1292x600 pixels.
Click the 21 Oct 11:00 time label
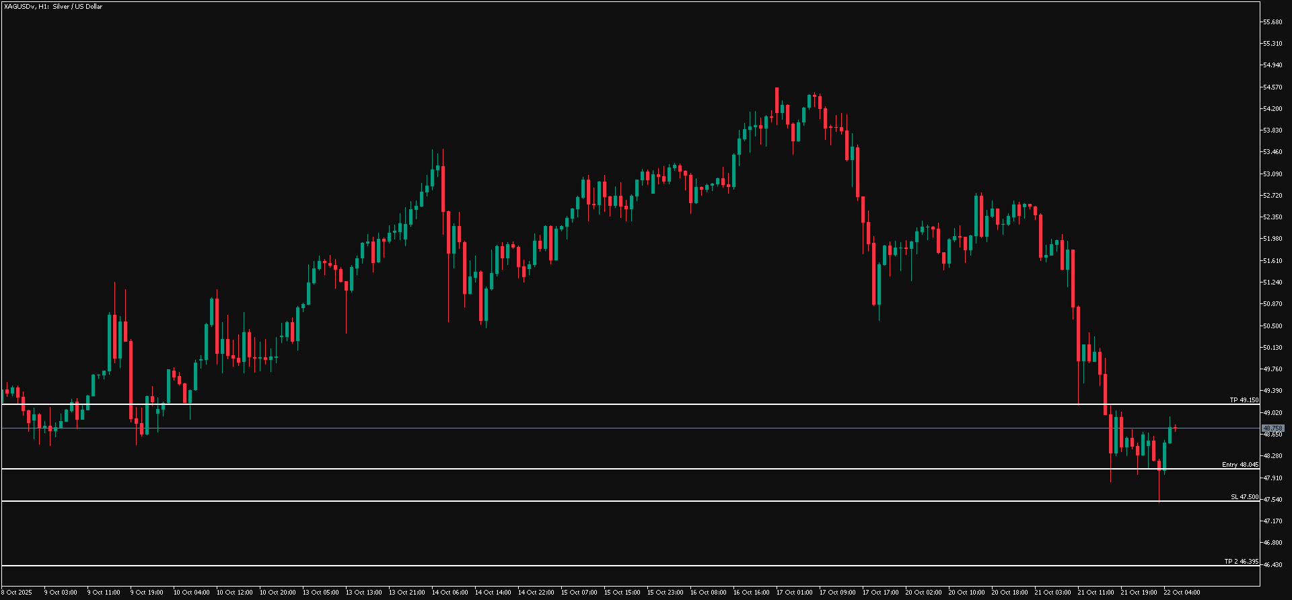coord(1096,593)
